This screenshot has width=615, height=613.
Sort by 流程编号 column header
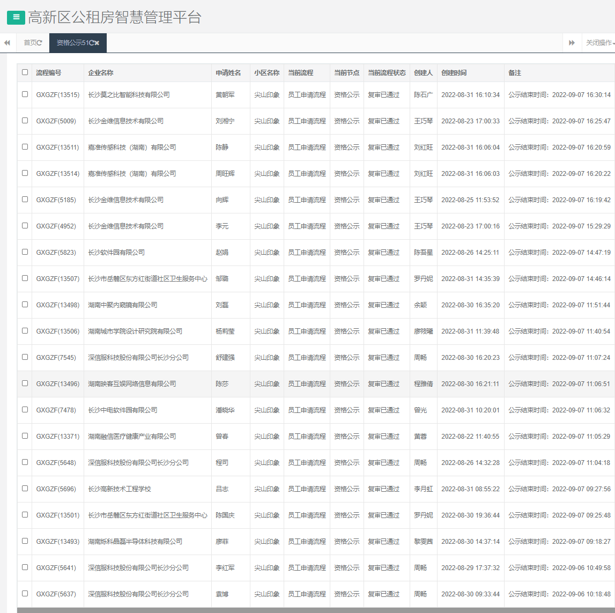pyautogui.click(x=49, y=73)
